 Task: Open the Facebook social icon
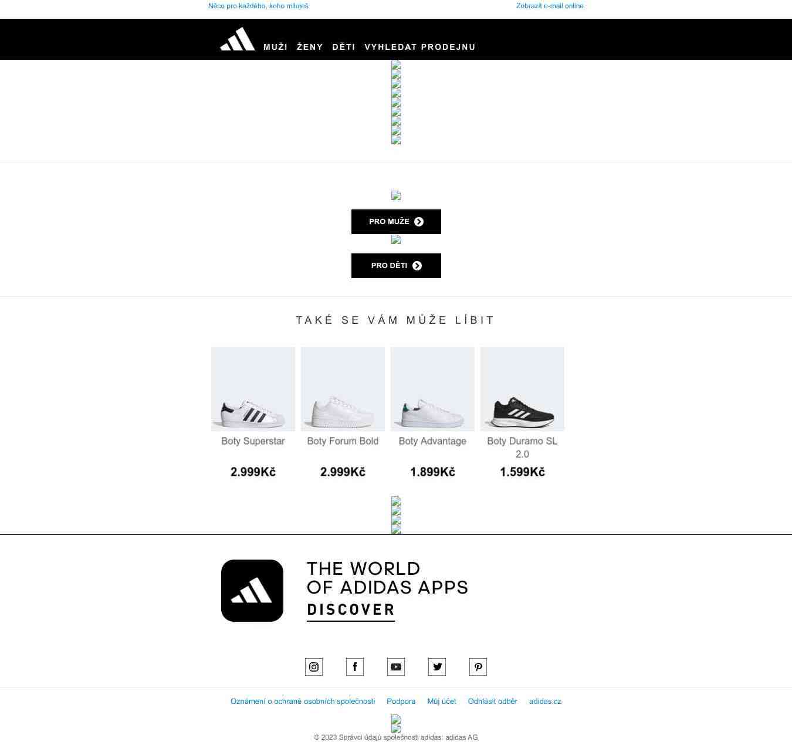click(x=355, y=667)
